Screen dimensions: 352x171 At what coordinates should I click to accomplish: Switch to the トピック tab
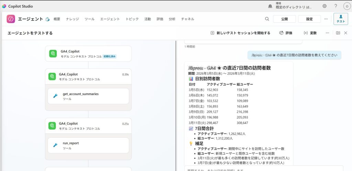coord(132,19)
